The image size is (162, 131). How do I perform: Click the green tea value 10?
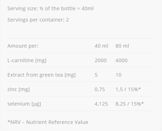tap(118, 75)
